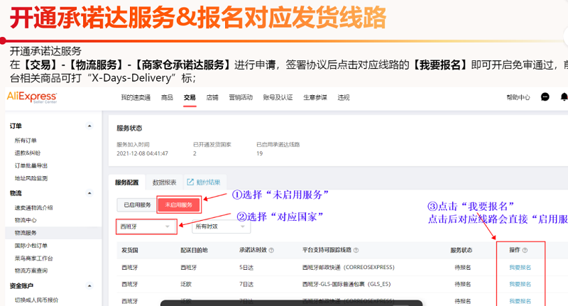Viewport: 568px width, 306px height.
Task: Switch to the 数据报表 tab
Action: (165, 182)
